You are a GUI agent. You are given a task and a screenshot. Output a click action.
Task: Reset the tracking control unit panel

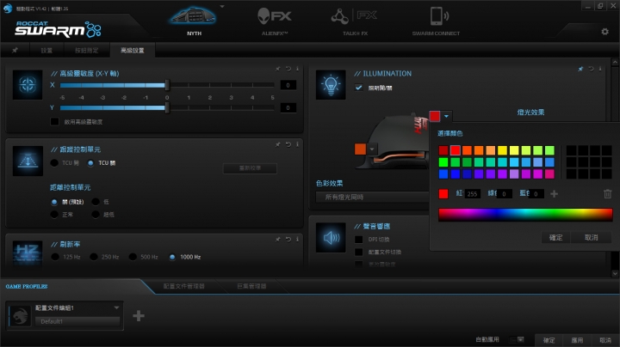click(288, 144)
